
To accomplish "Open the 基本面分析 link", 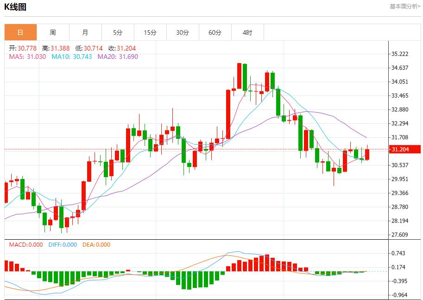I will (x=405, y=6).
